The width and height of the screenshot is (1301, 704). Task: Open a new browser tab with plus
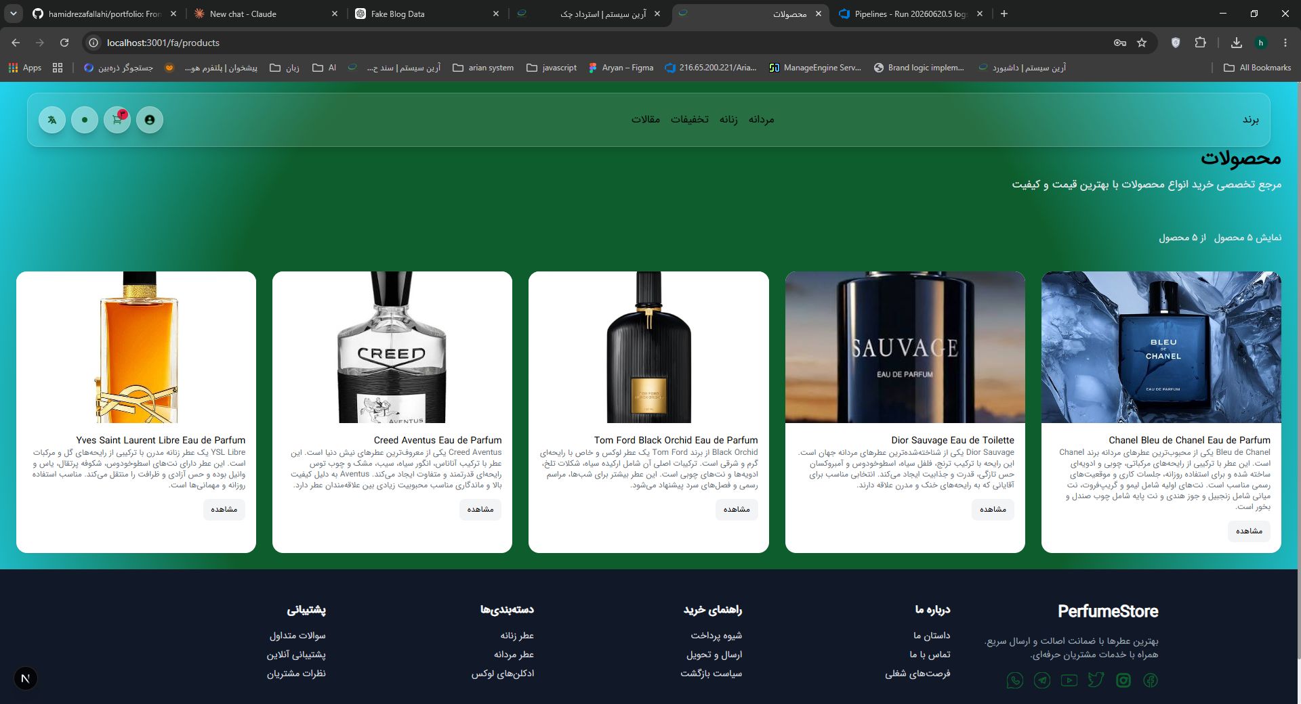coord(1004,14)
